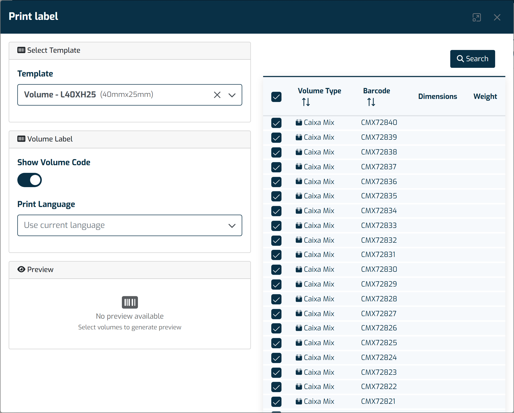Click the box icon in CMX72827 row
The image size is (514, 413).
pos(299,314)
